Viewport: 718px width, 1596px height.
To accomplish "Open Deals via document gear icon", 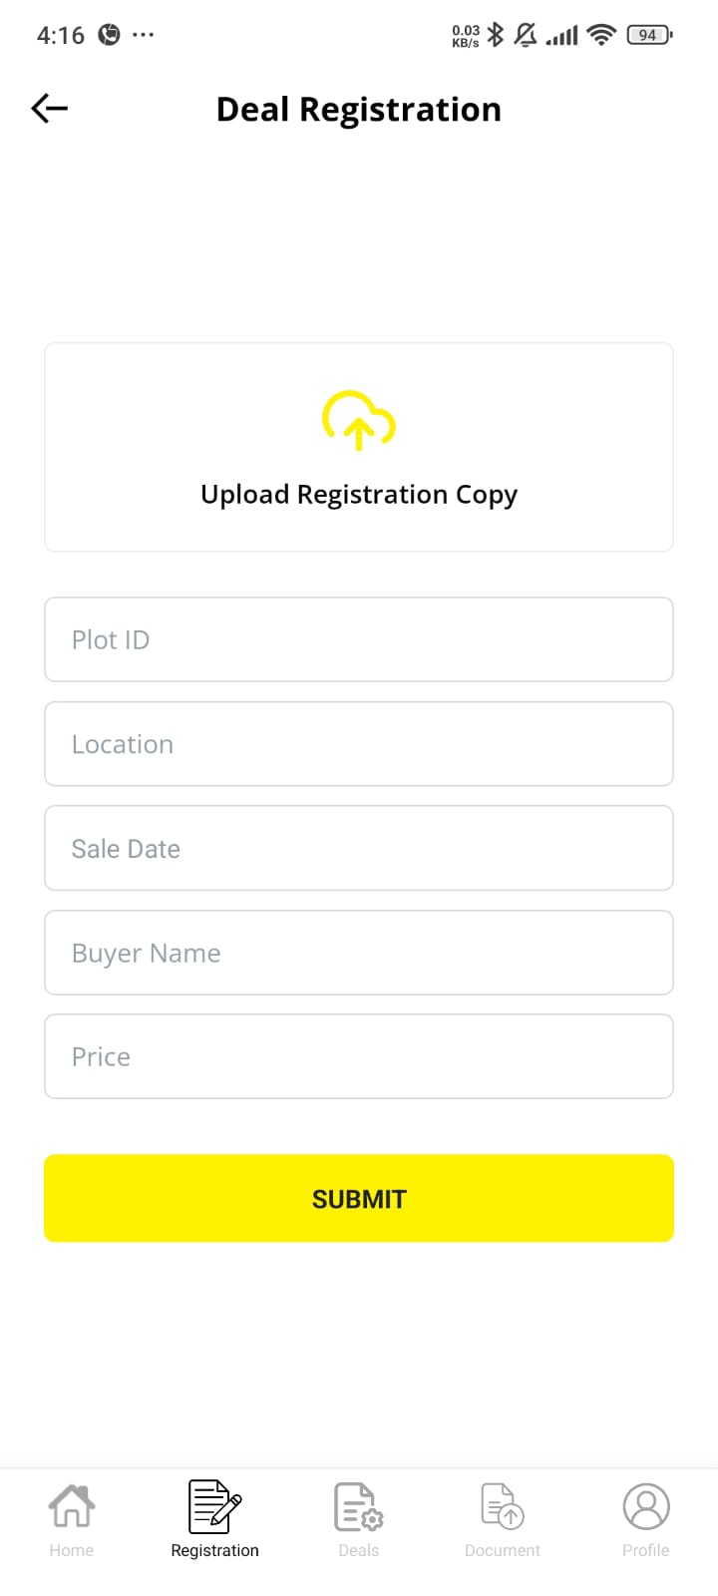I will 358,1506.
